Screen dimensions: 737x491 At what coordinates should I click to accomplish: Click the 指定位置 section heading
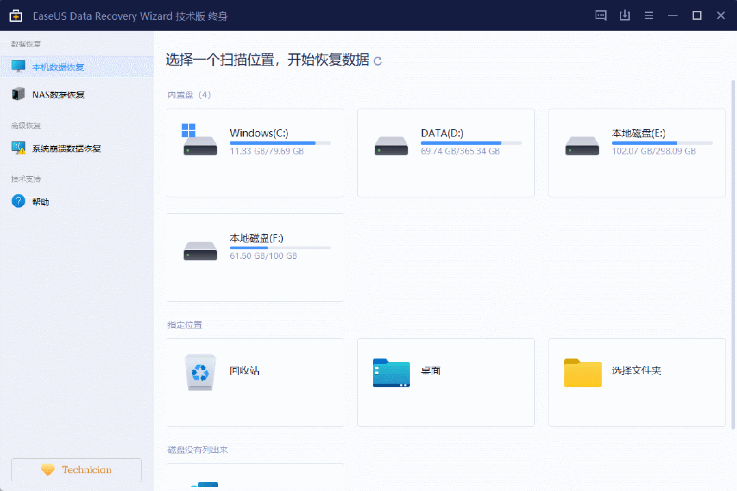[x=184, y=324]
